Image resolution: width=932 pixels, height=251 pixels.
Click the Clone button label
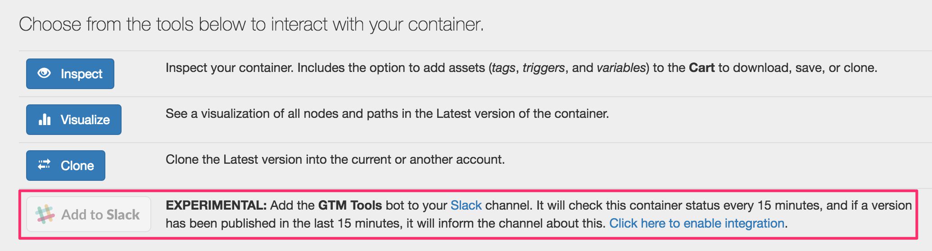click(x=77, y=166)
